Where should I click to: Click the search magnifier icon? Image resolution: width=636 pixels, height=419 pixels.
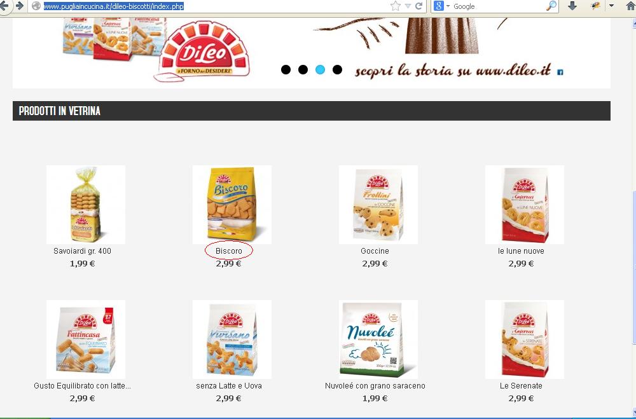tap(551, 6)
